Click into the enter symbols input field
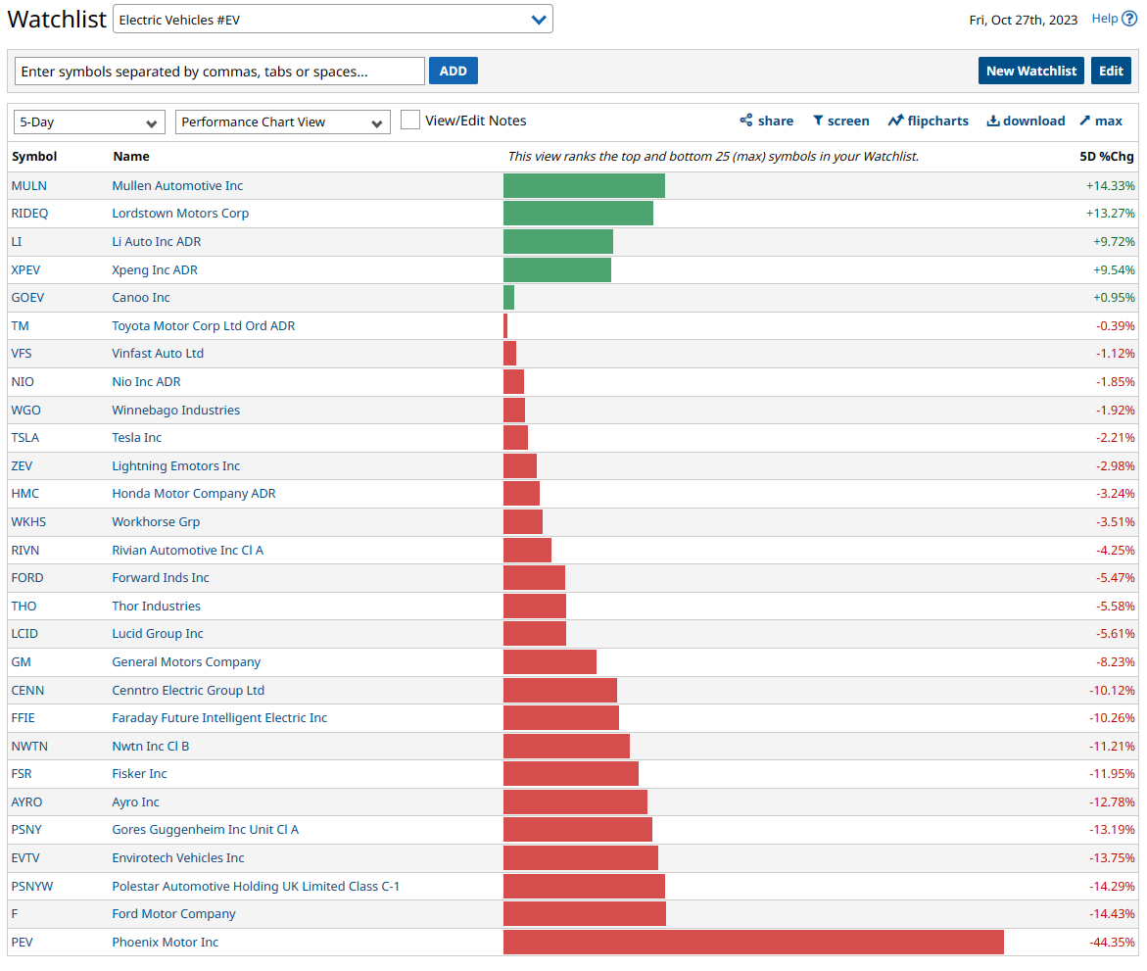Screen dimensions: 1147x971 click(219, 71)
